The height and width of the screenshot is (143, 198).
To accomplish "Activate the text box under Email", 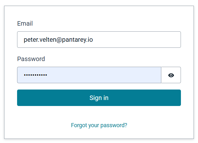I will (x=99, y=40).
